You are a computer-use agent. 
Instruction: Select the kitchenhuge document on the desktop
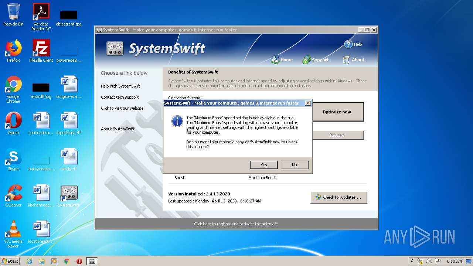[41, 196]
